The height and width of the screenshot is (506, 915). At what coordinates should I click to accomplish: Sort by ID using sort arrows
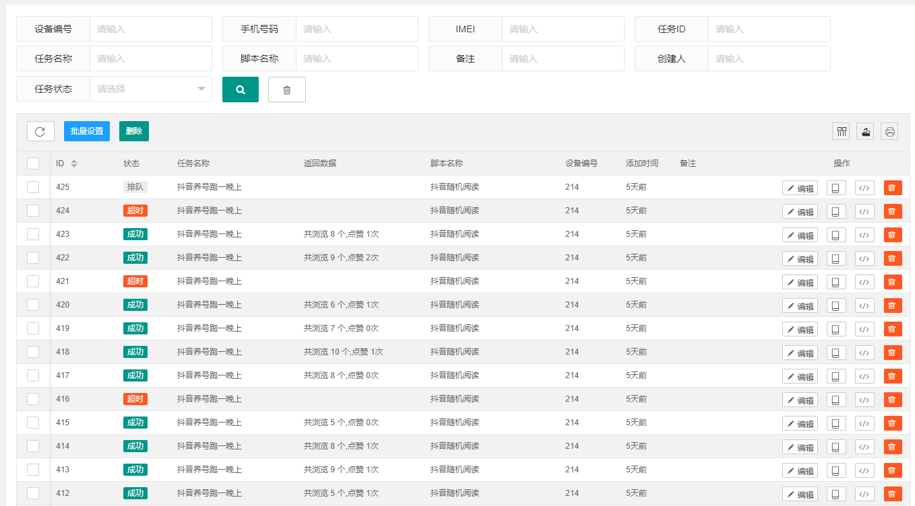coord(74,164)
